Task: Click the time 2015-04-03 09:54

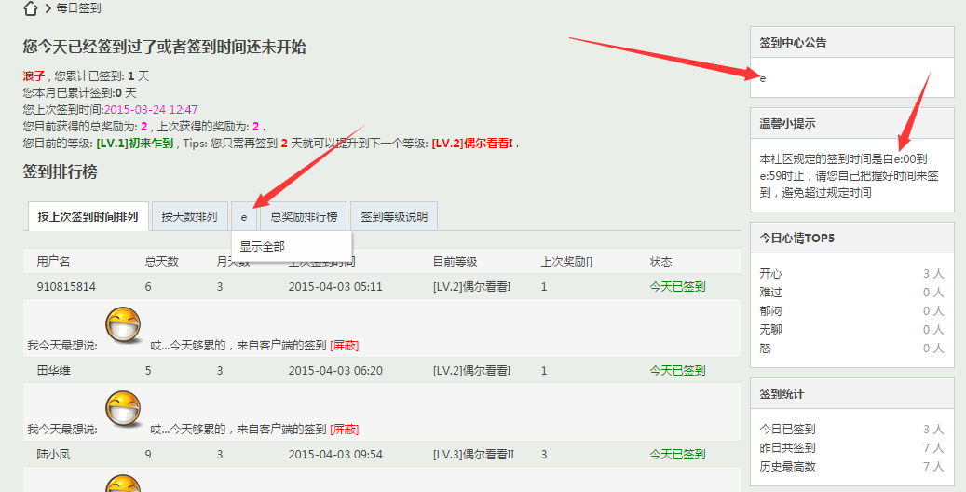Action: pos(335,455)
